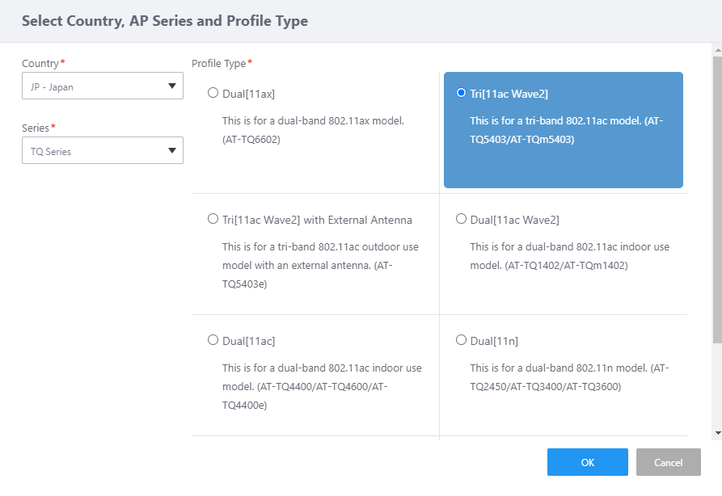
Task: Click the scrollbar up arrow
Action: 716,50
